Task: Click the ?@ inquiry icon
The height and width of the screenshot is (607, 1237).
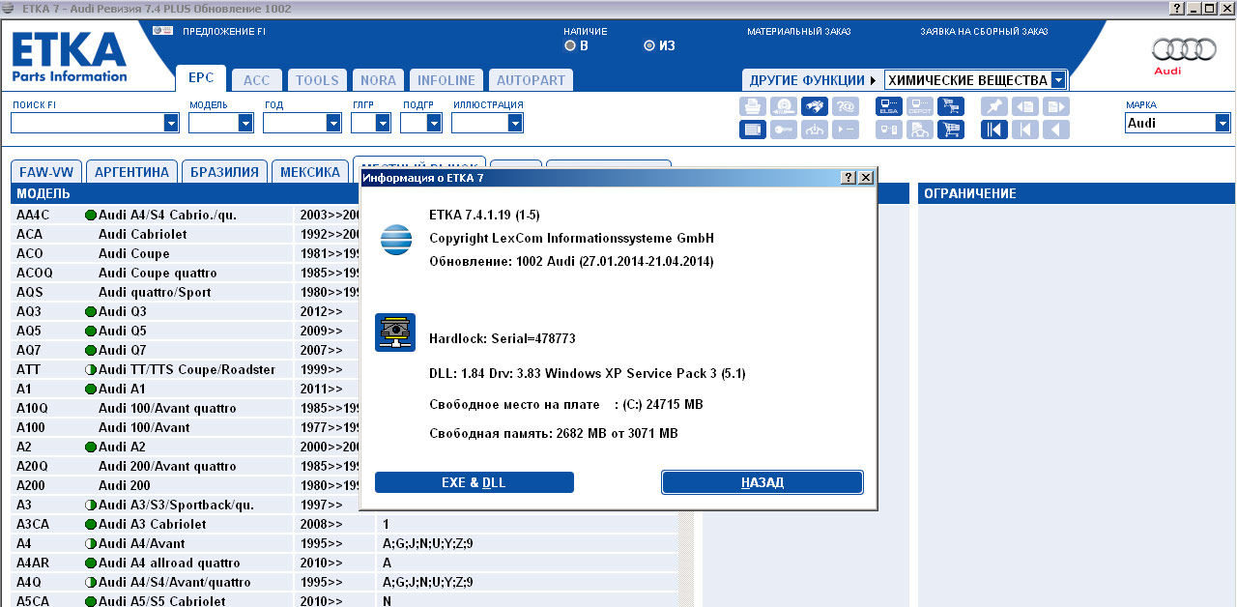Action: pos(846,106)
